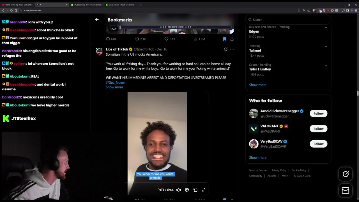Open Terms of Service link
The height and width of the screenshot is (202, 359).
click(258, 170)
